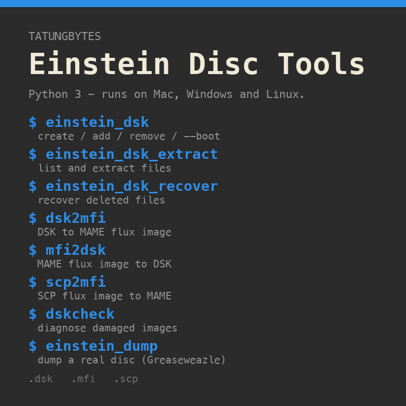This screenshot has height=406, width=406.
Task: Click the einstein_dsk_recover command name
Action: pyautogui.click(x=132, y=186)
